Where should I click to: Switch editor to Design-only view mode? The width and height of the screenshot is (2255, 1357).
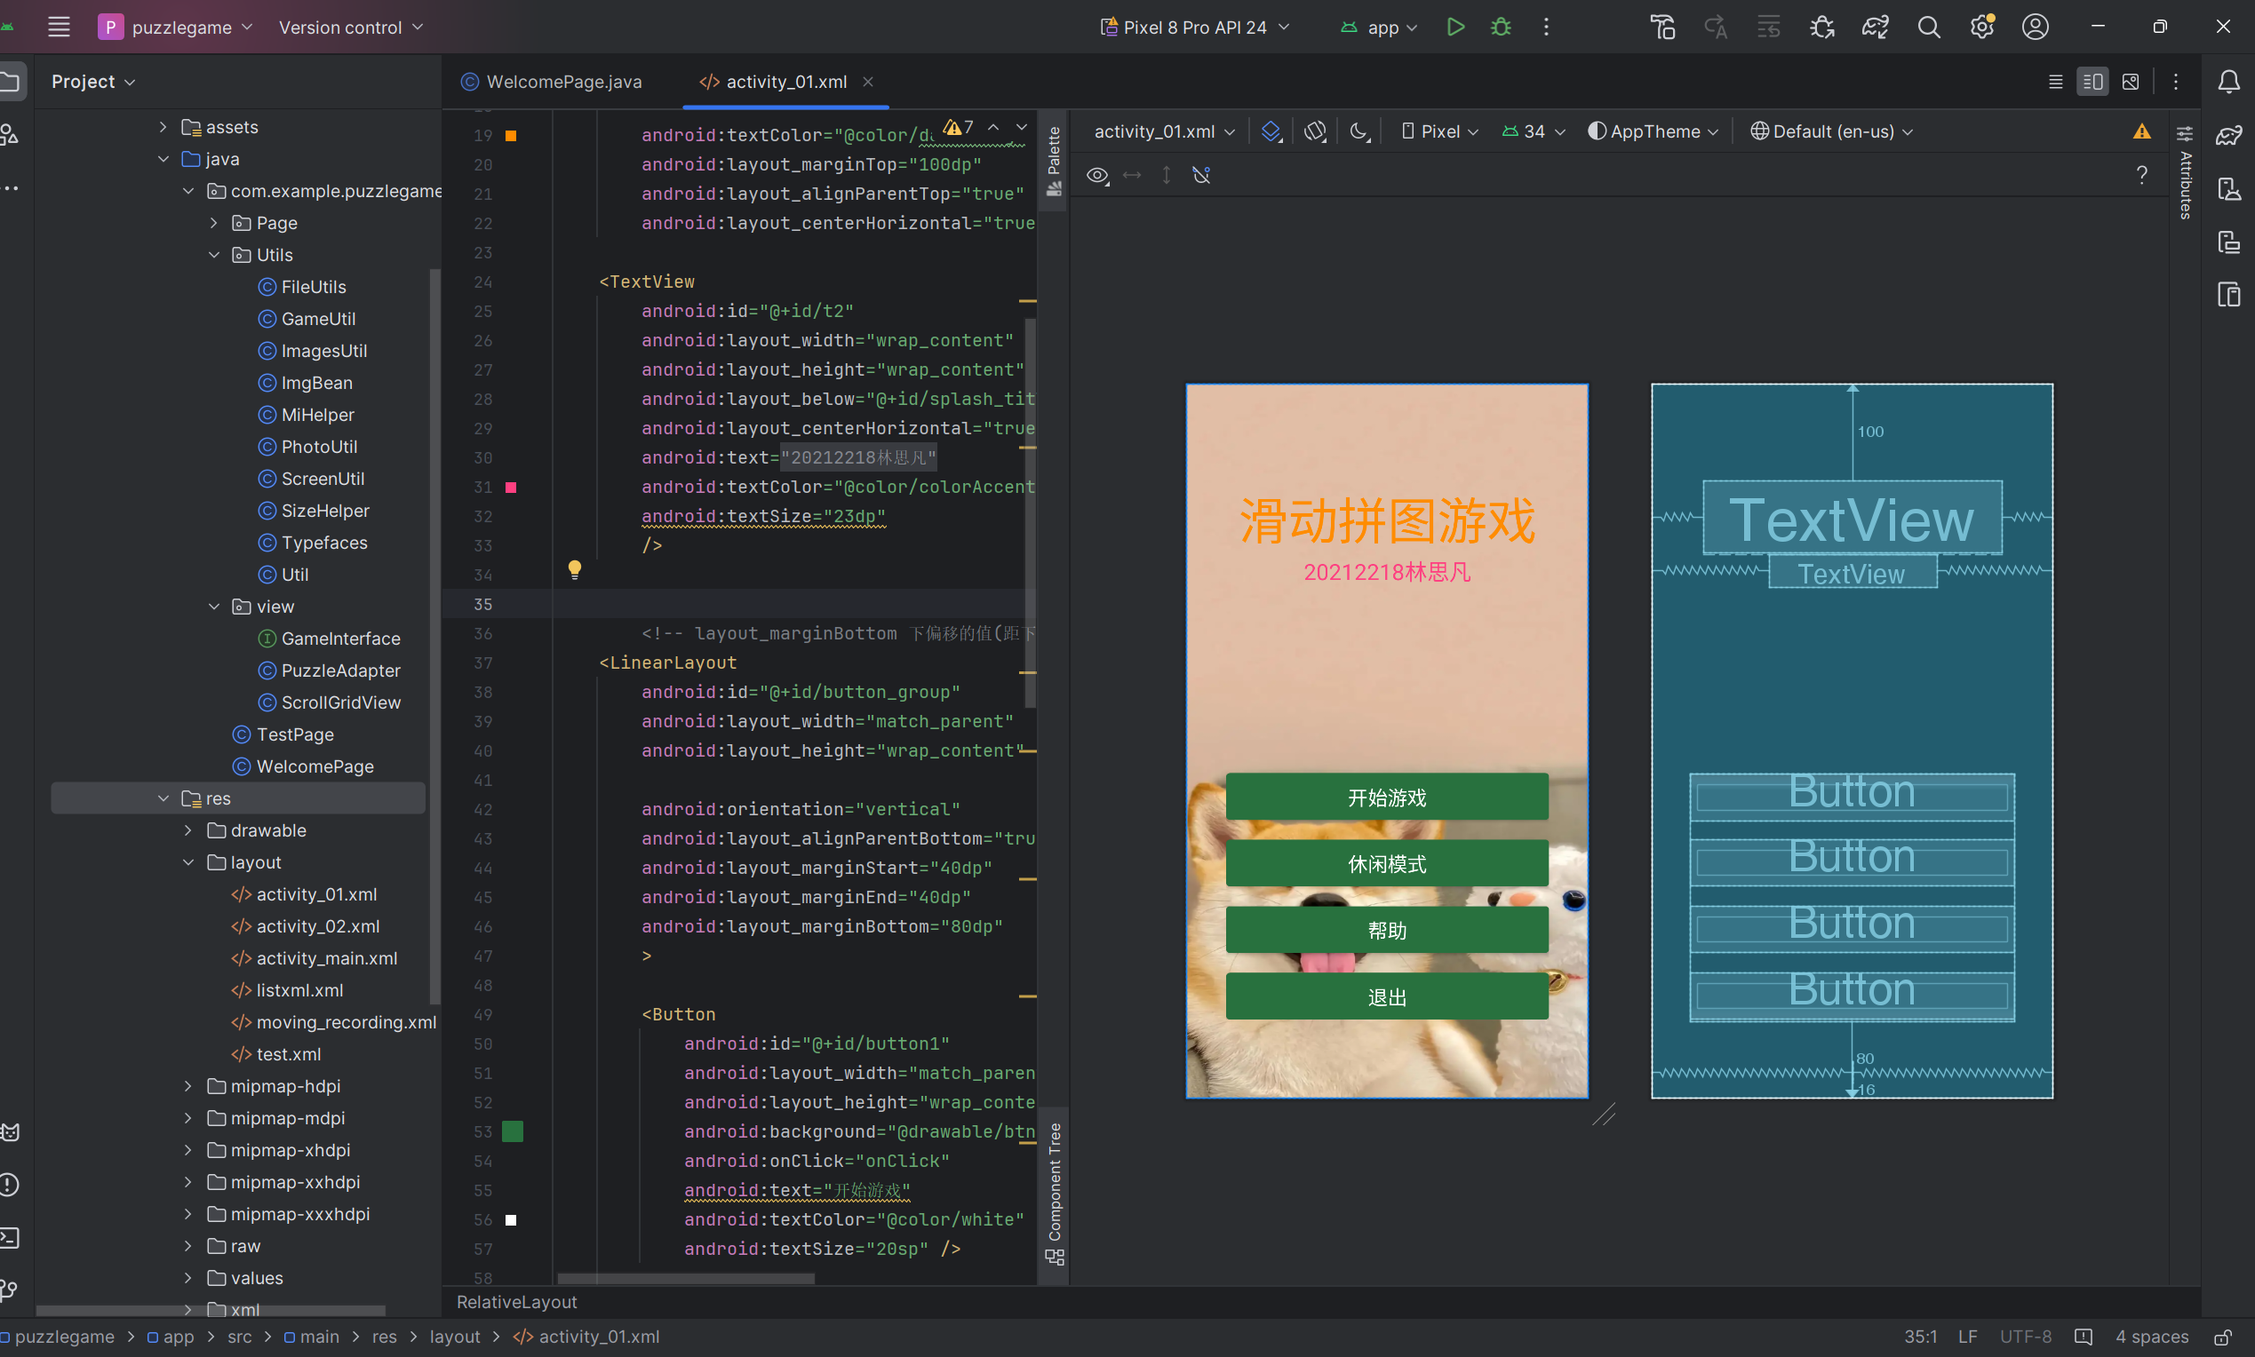pos(2131,83)
